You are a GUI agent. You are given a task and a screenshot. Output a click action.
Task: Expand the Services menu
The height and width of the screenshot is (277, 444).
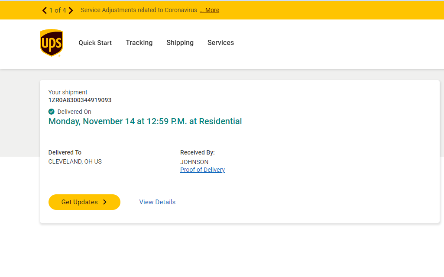[x=220, y=43]
